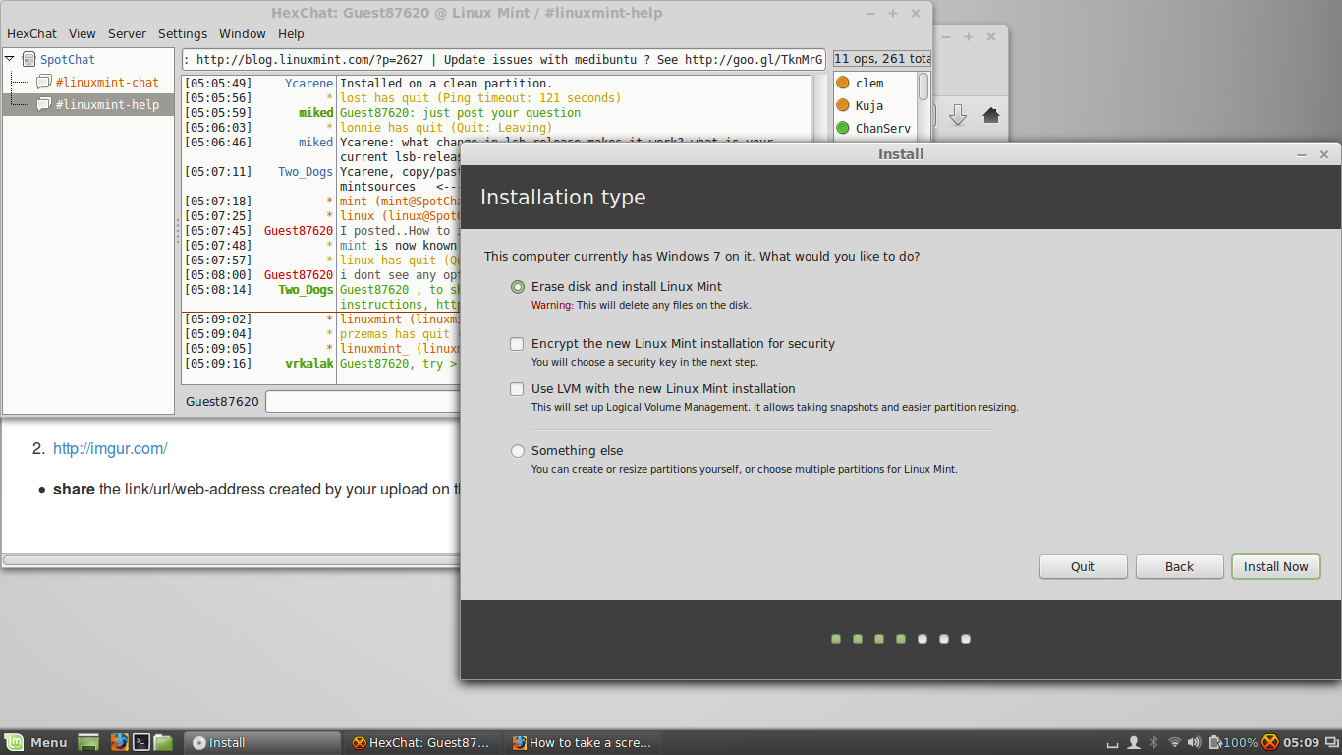Open the Server menu in HexChat

(x=127, y=33)
